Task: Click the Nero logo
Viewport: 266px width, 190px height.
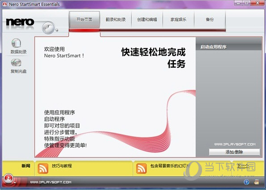Action: click(x=20, y=22)
